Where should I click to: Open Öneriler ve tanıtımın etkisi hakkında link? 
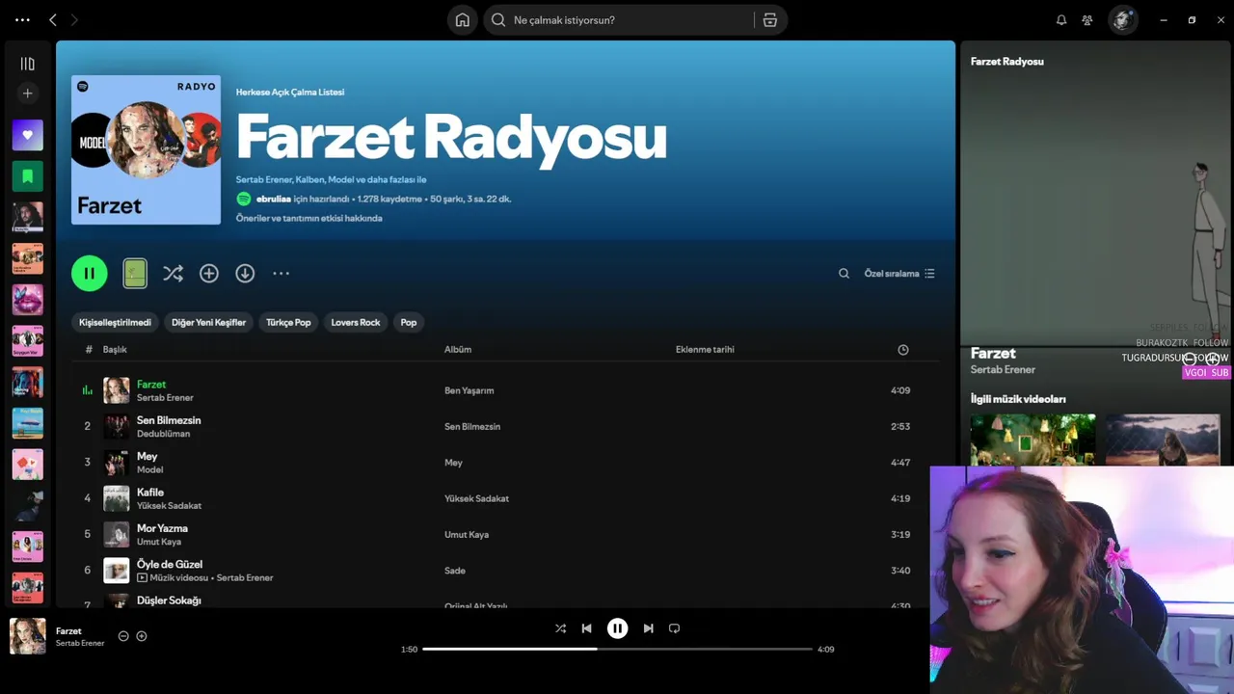309,218
